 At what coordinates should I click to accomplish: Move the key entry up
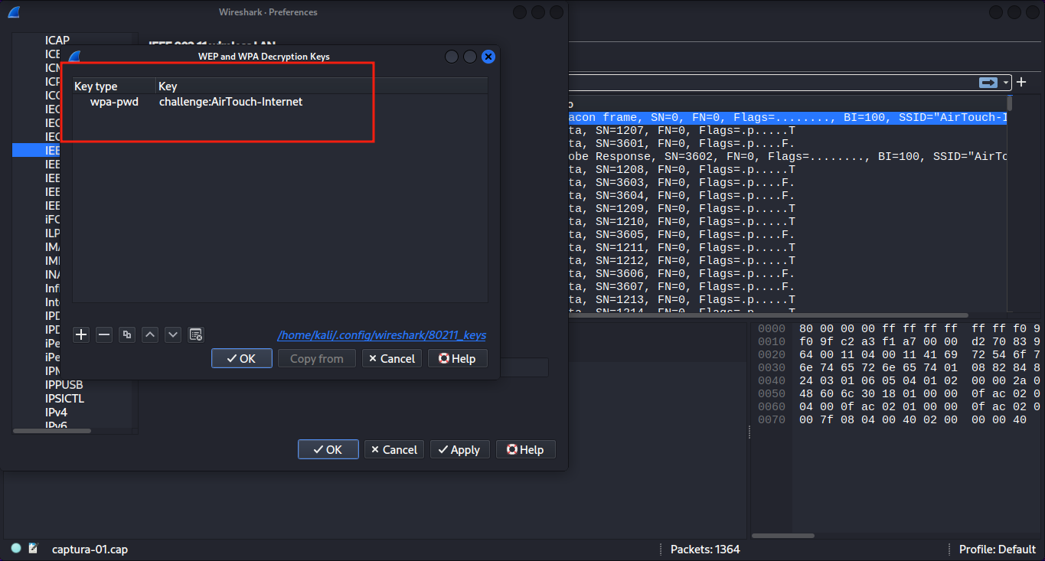pyautogui.click(x=150, y=334)
